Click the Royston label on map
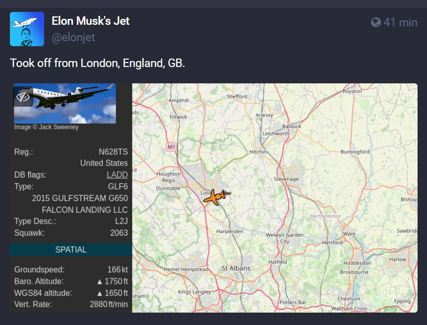This screenshot has height=325, width=427. 352,91
